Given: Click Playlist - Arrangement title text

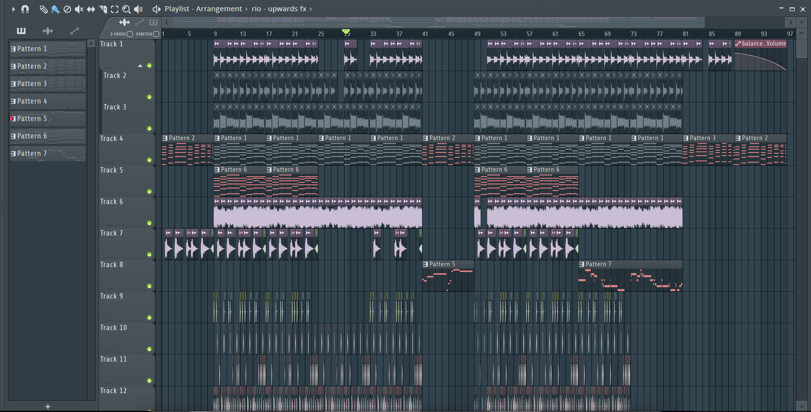Looking at the screenshot, I should (x=203, y=9).
